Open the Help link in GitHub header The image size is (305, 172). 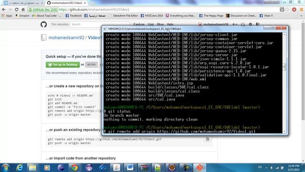170,24
